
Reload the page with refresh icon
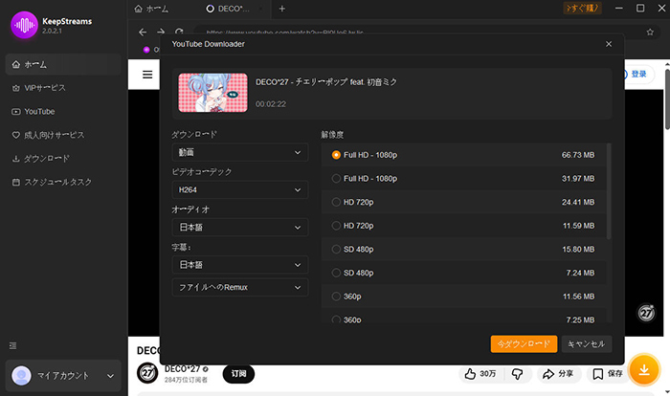[x=179, y=32]
